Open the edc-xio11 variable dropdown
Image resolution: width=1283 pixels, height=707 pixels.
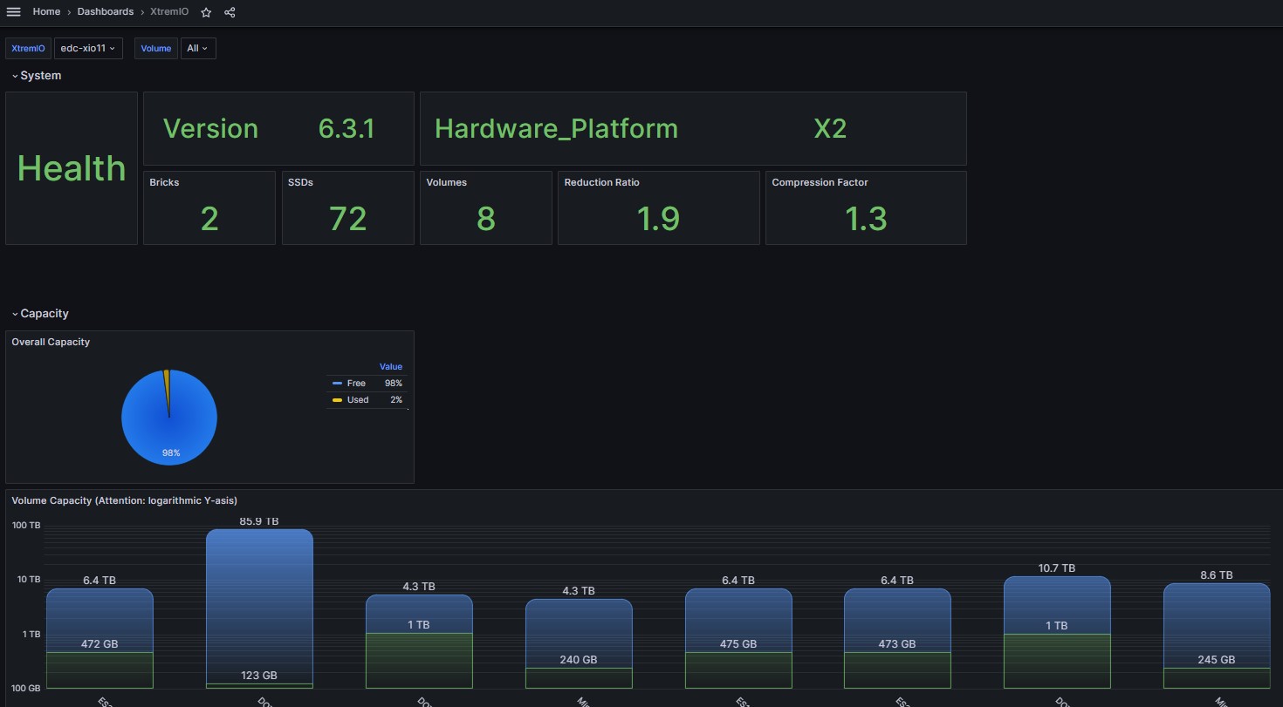(x=88, y=49)
